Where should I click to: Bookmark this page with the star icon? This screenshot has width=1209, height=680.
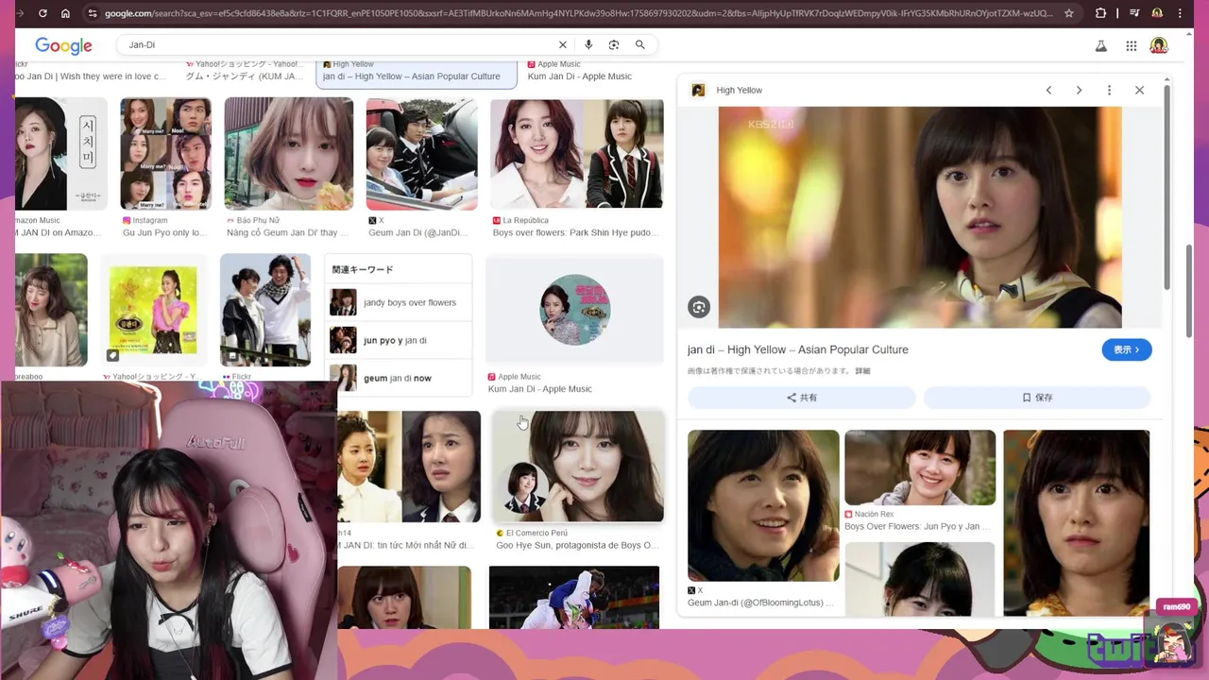1069,13
